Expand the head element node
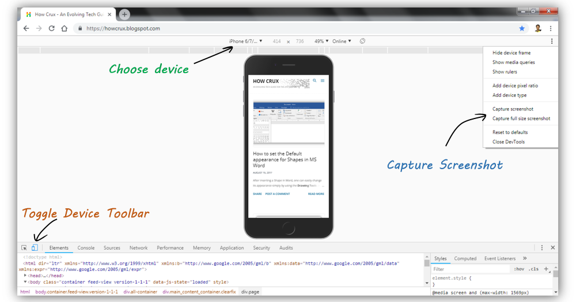576x302 pixels. point(25,276)
